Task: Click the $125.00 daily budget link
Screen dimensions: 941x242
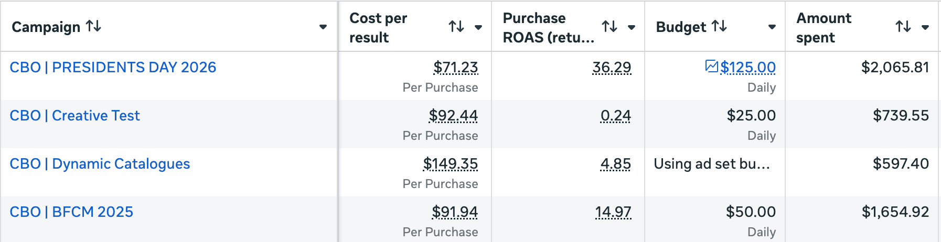Action: (x=748, y=68)
